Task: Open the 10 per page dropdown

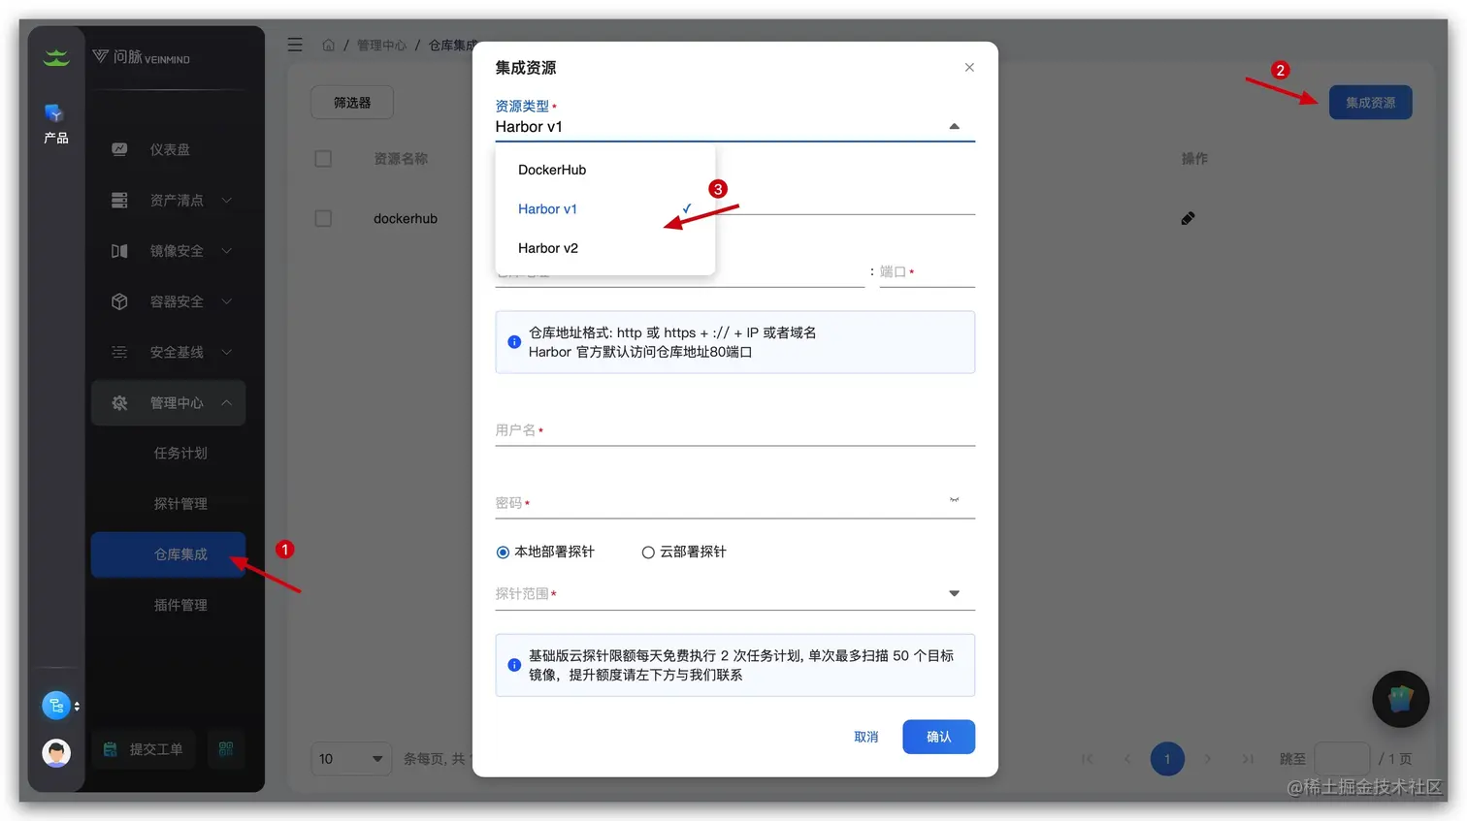Action: (350, 759)
